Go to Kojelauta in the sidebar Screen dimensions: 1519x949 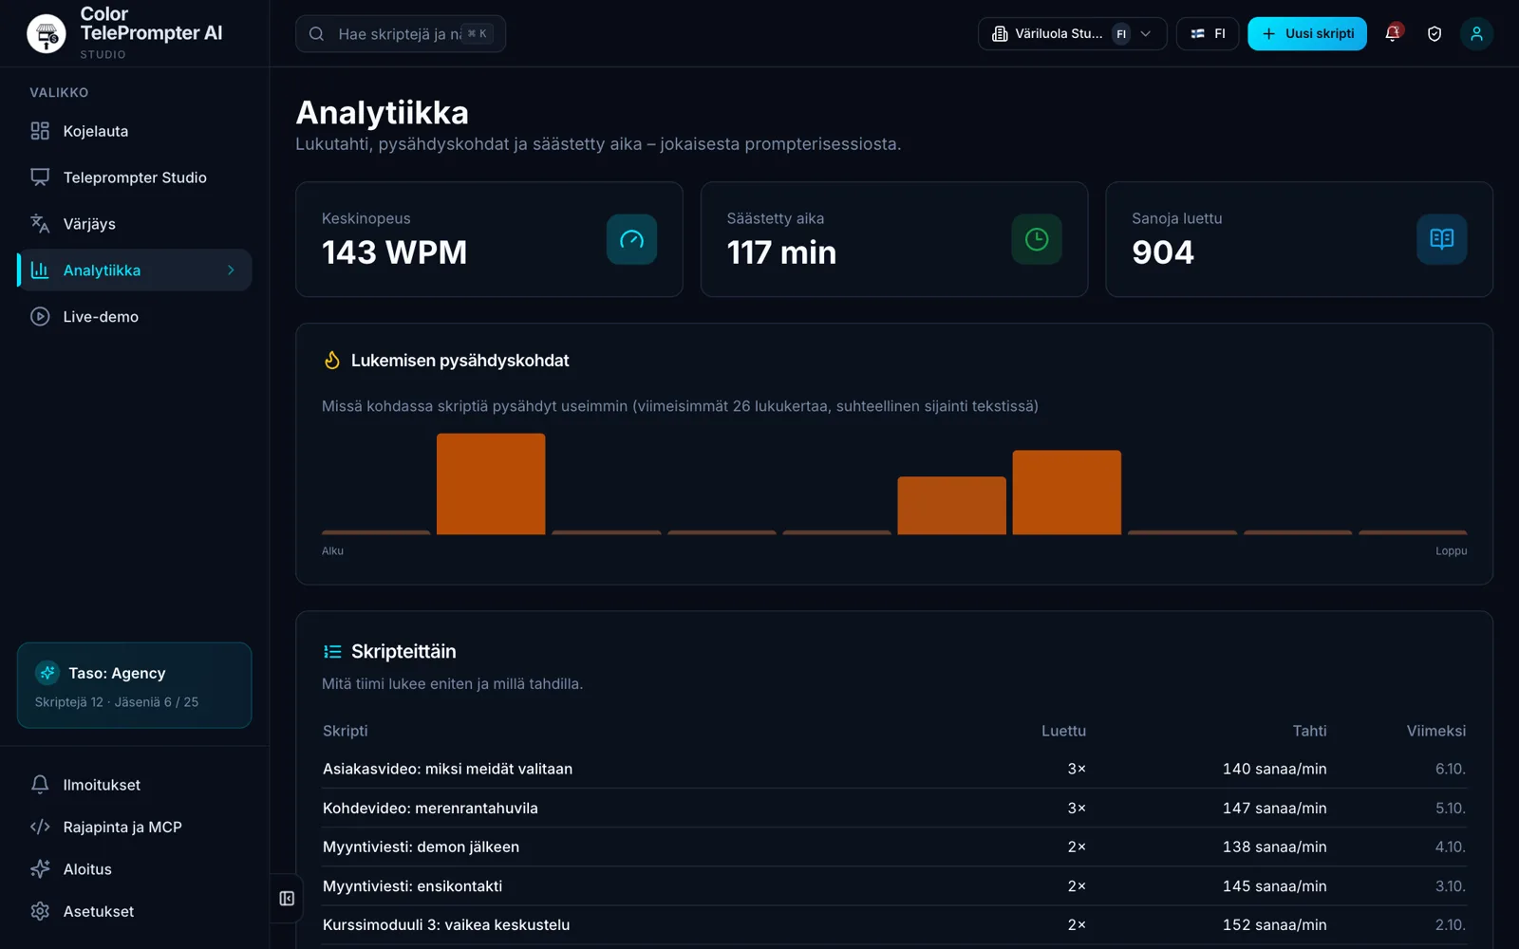click(135, 131)
